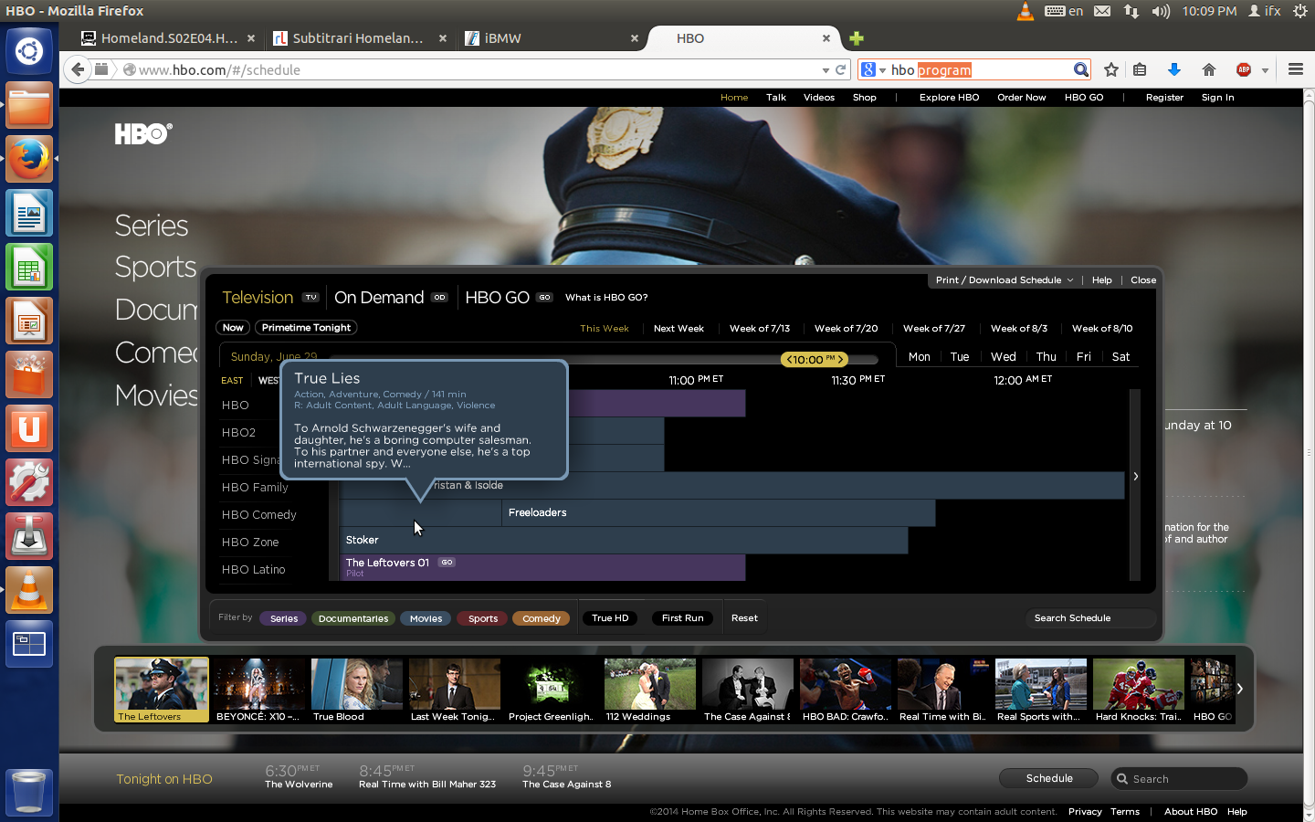Open the Ubuntu Dash launcher icon
1315x822 pixels.
coord(29,51)
